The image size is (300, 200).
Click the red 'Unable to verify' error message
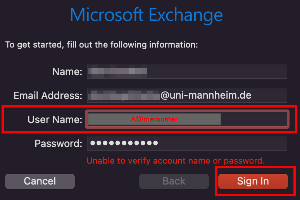coord(176,161)
